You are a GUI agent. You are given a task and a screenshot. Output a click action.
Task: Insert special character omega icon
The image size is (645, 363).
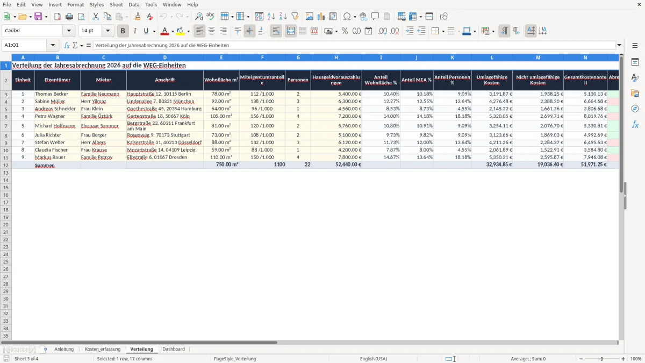tap(347, 17)
